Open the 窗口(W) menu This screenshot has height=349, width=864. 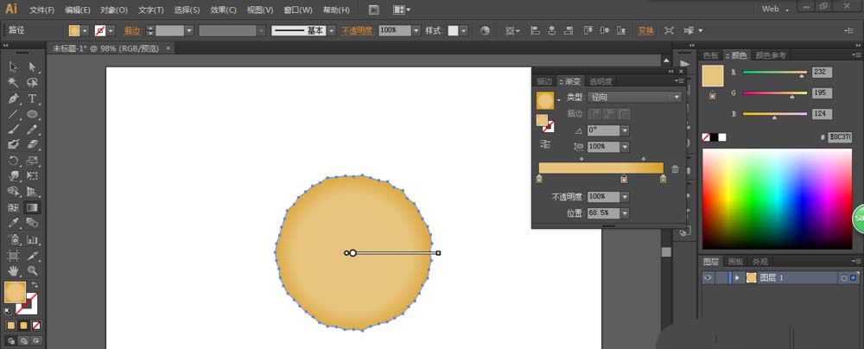tap(298, 10)
